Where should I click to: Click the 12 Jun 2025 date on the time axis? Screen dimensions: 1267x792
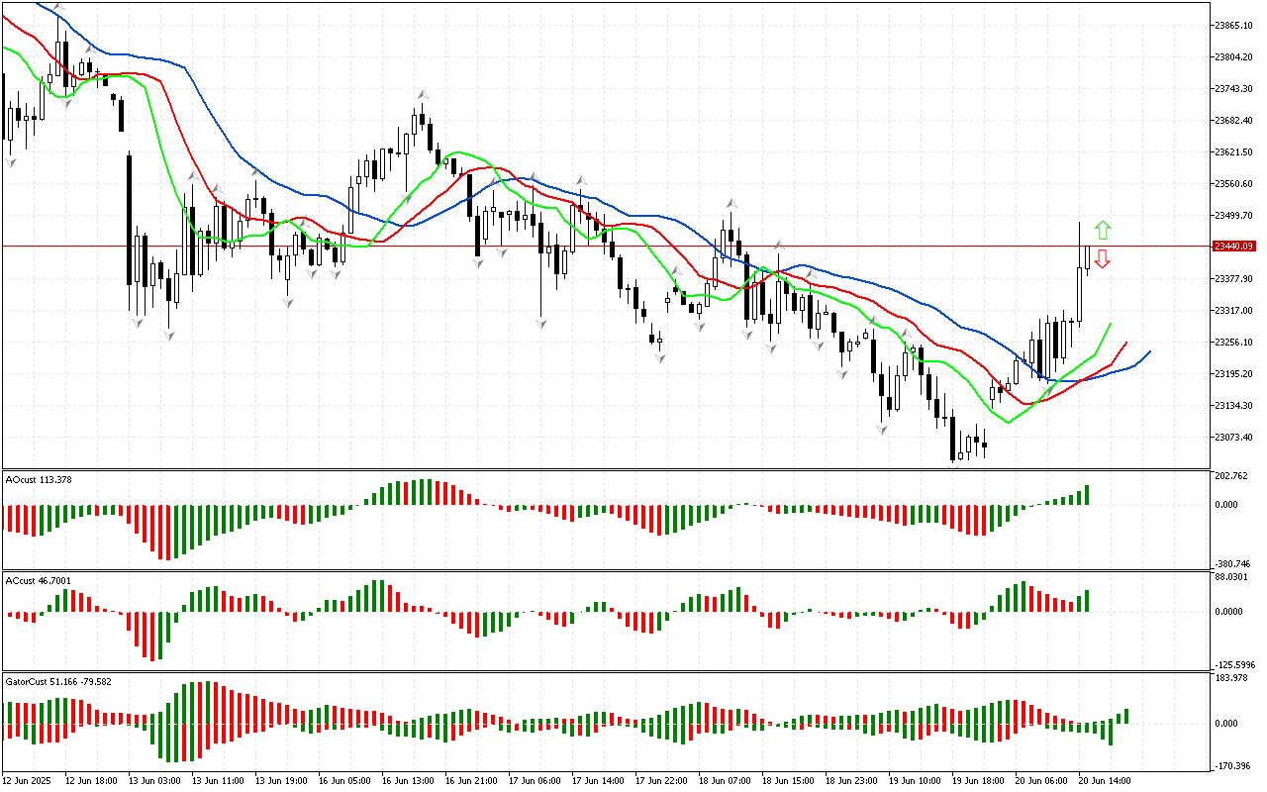(x=30, y=780)
